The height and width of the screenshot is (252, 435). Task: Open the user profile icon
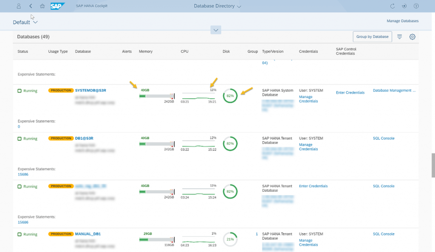pyautogui.click(x=19, y=6)
